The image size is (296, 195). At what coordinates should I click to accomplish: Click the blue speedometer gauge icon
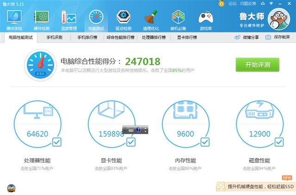coord(40,65)
